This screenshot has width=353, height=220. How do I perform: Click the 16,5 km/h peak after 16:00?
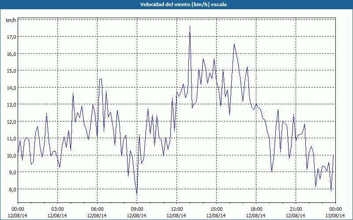coord(234,44)
